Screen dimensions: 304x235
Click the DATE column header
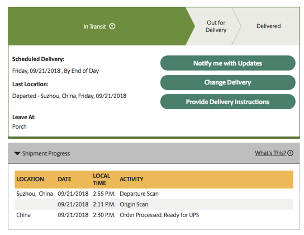click(x=65, y=179)
